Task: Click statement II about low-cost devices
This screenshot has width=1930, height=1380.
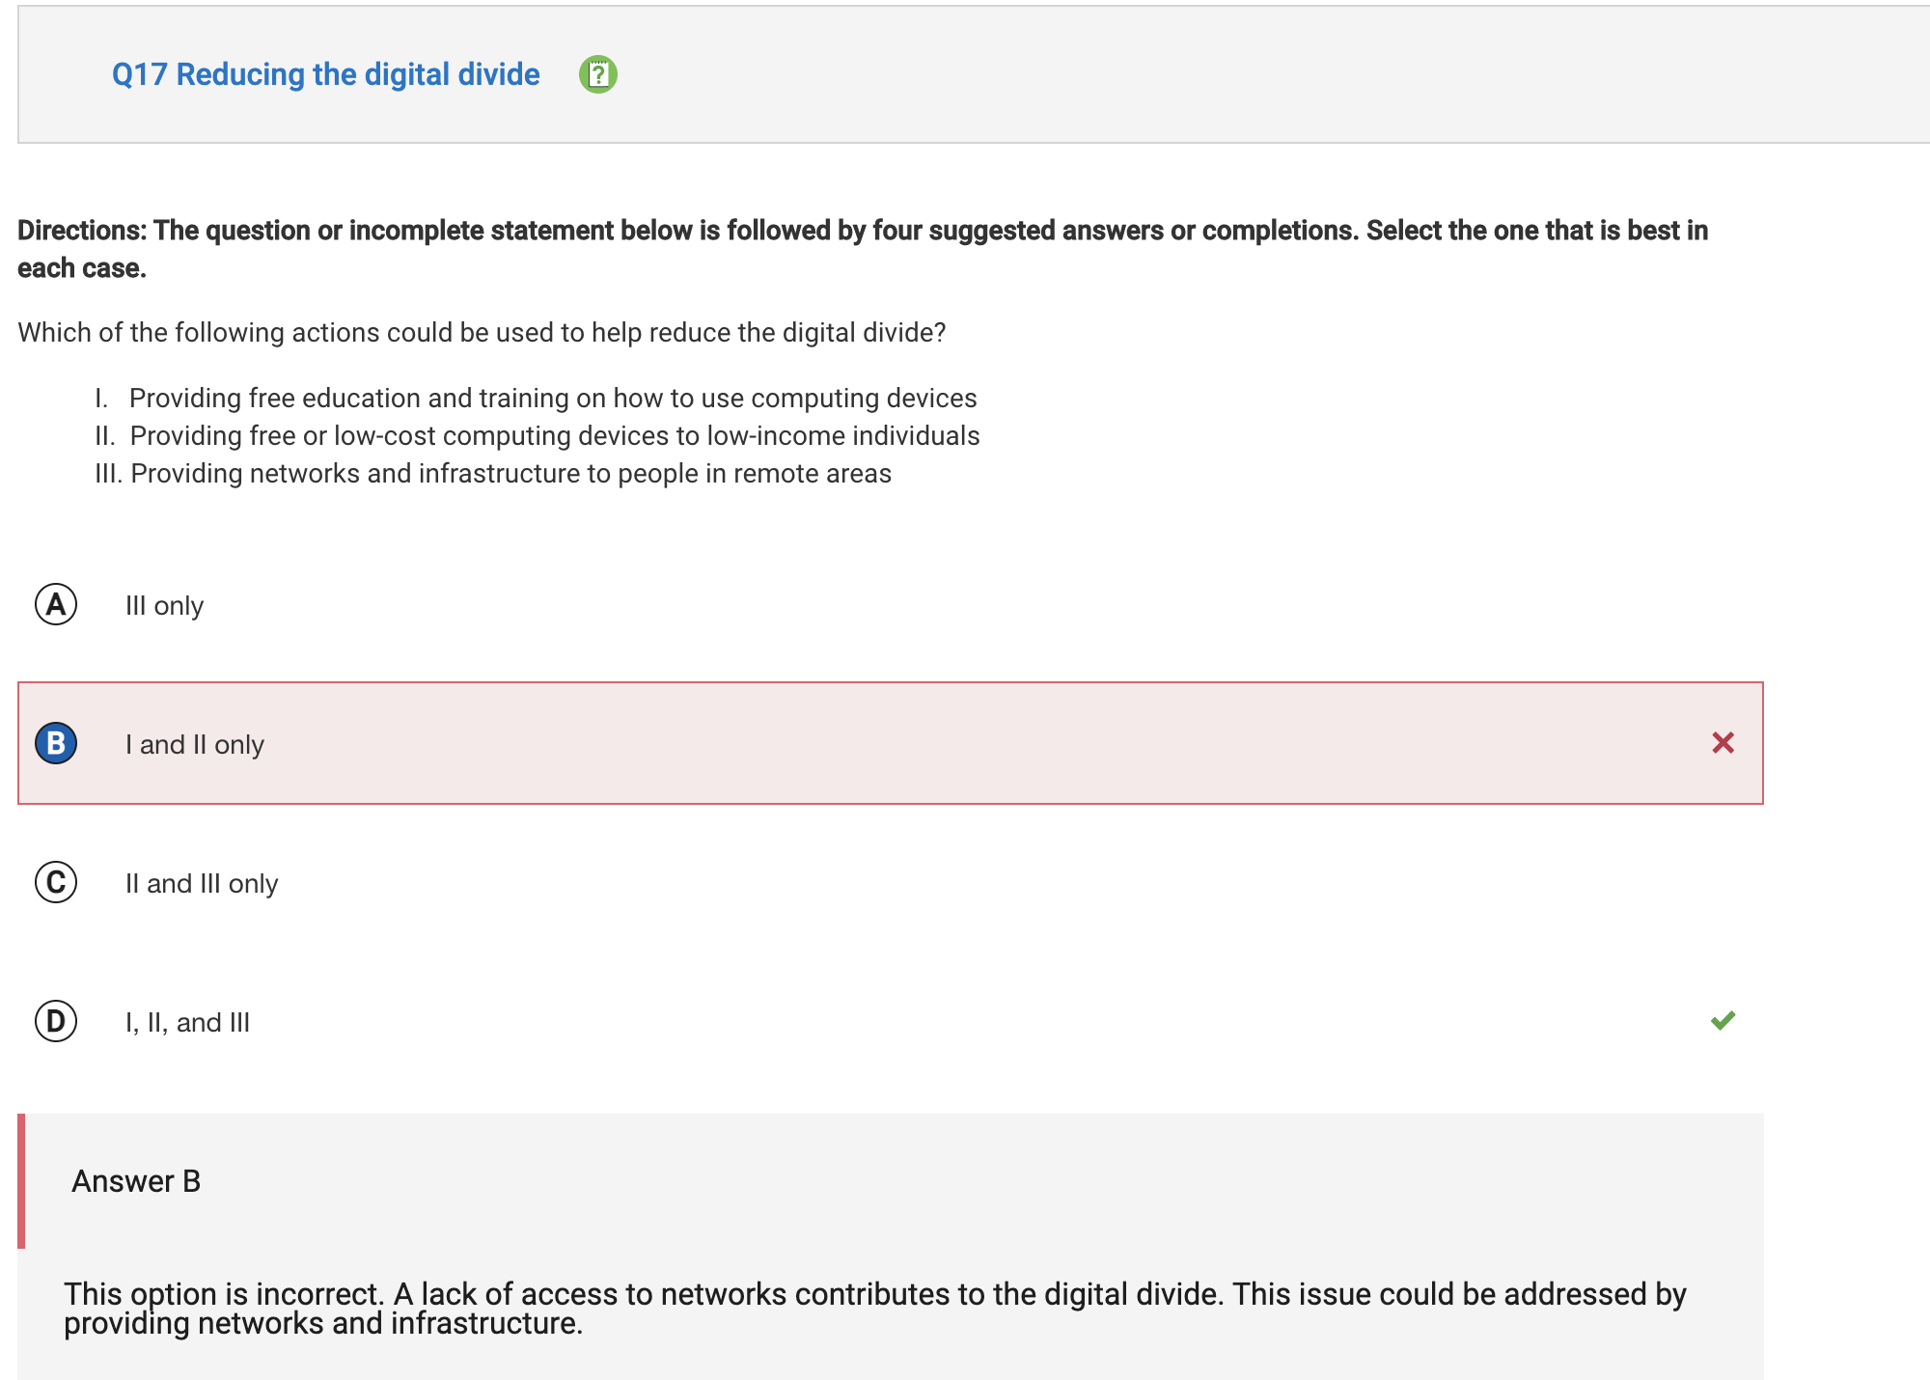Action: click(x=537, y=435)
